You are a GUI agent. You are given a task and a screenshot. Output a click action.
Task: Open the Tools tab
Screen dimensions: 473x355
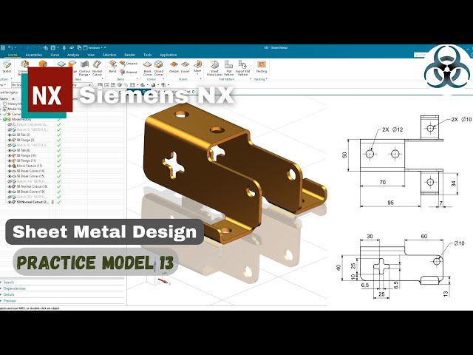tap(148, 55)
